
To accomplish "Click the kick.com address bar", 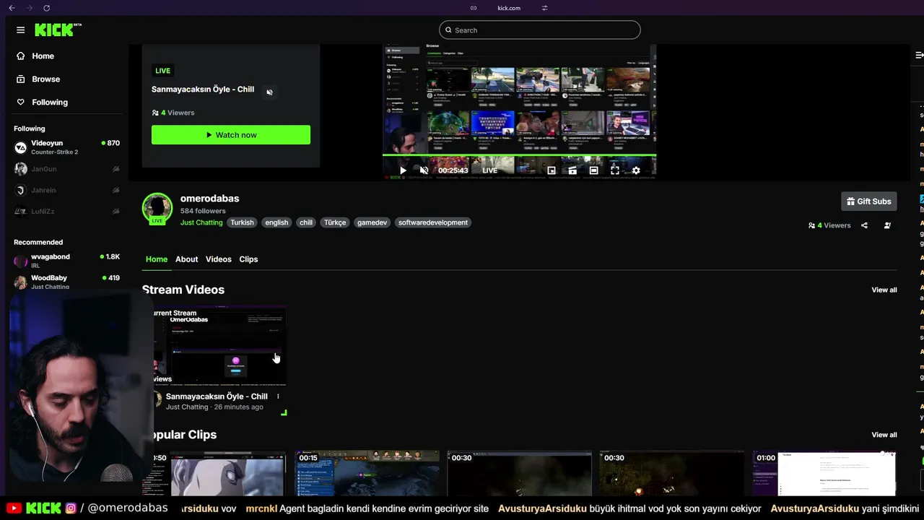I will pyautogui.click(x=509, y=8).
